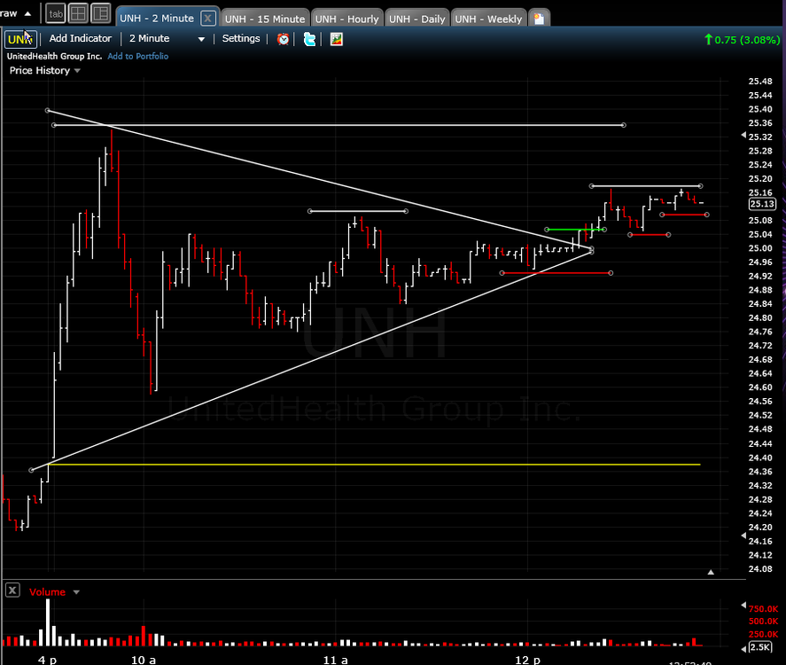Screen dimensions: 786x665
Task: Click the 24.08 price axis label
Action: (760, 568)
